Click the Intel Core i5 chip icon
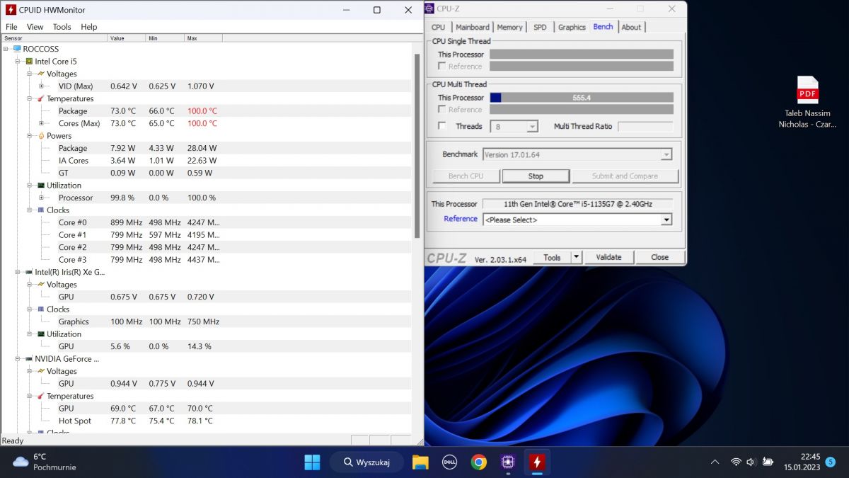849x478 pixels. [x=29, y=62]
